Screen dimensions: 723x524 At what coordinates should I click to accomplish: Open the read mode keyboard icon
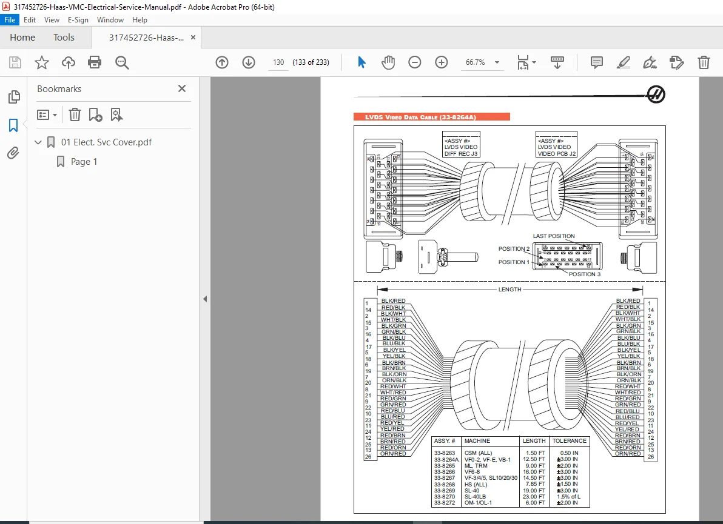557,62
